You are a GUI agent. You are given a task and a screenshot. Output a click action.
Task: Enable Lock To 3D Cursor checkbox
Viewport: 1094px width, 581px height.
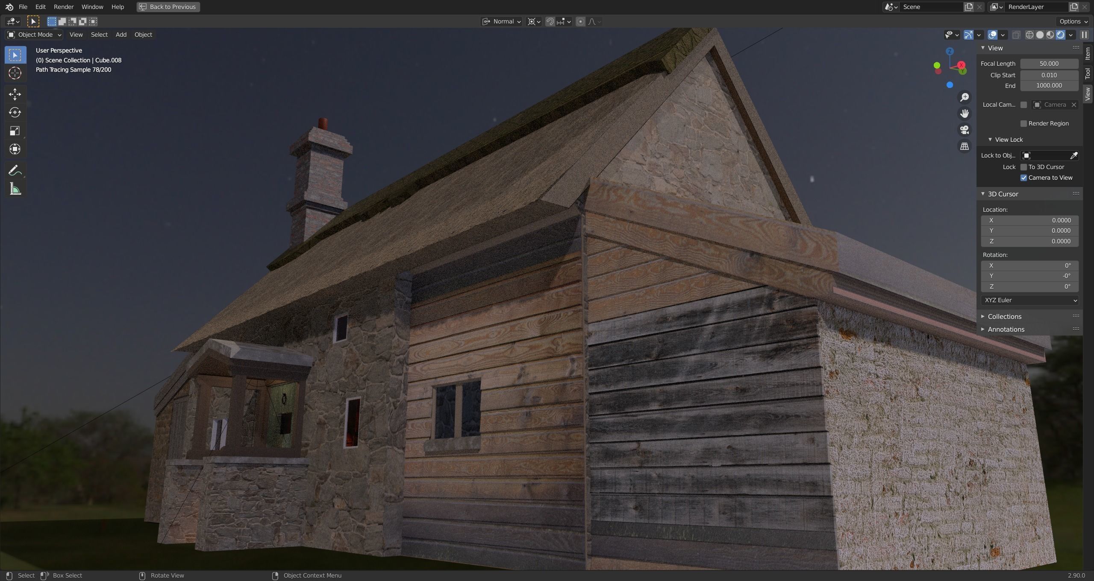[x=1023, y=167]
